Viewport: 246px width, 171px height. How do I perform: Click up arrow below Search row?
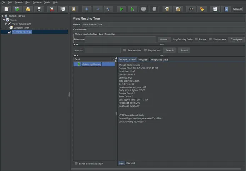click(x=75, y=55)
